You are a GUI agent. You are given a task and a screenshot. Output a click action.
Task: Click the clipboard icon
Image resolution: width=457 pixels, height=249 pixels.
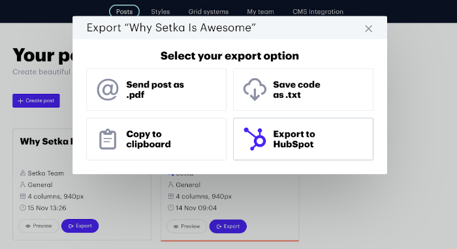(108, 139)
